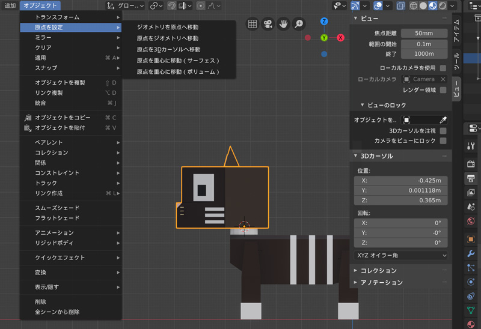The height and width of the screenshot is (329, 481).
Task: Click the 焦点距離 50mm value field
Action: point(424,33)
